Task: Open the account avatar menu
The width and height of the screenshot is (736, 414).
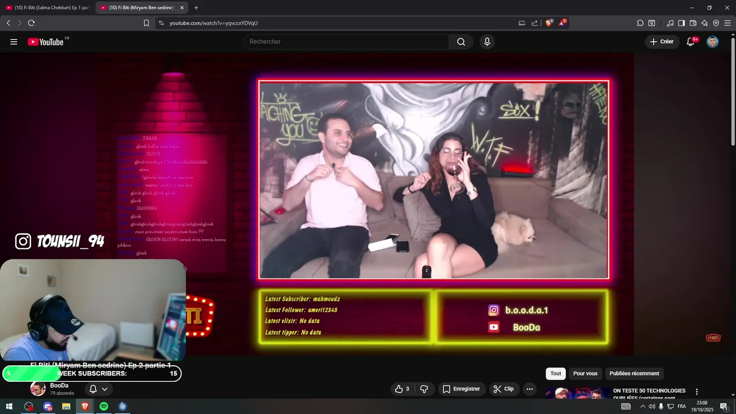Action: (x=712, y=42)
